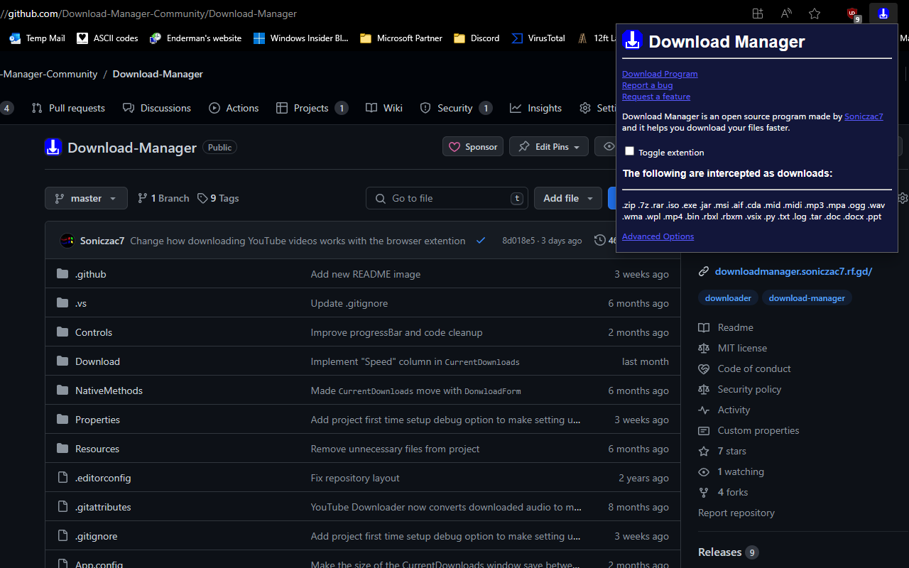The width and height of the screenshot is (909, 568).
Task: Switch to the Pull requests tab
Action: point(68,108)
